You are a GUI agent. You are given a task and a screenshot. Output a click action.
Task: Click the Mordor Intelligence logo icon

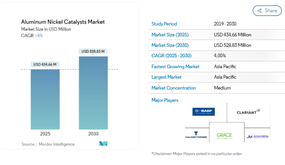click(x=103, y=144)
